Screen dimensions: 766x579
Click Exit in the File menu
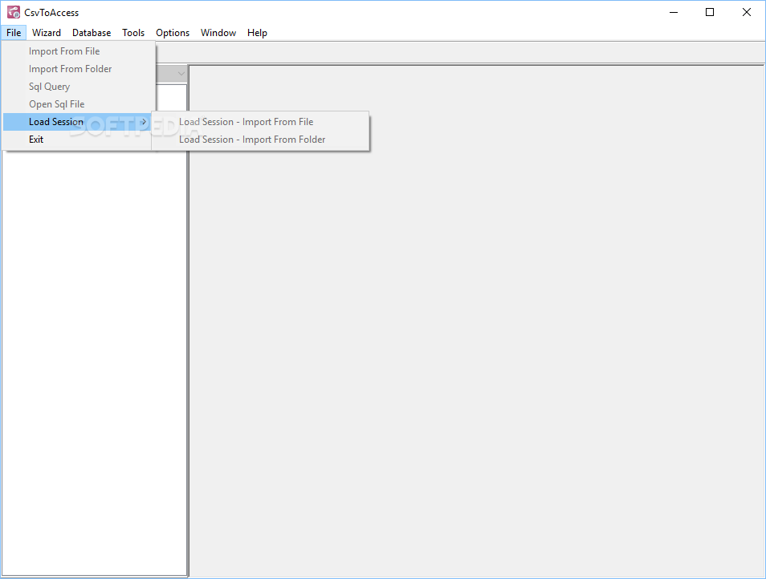click(78, 139)
